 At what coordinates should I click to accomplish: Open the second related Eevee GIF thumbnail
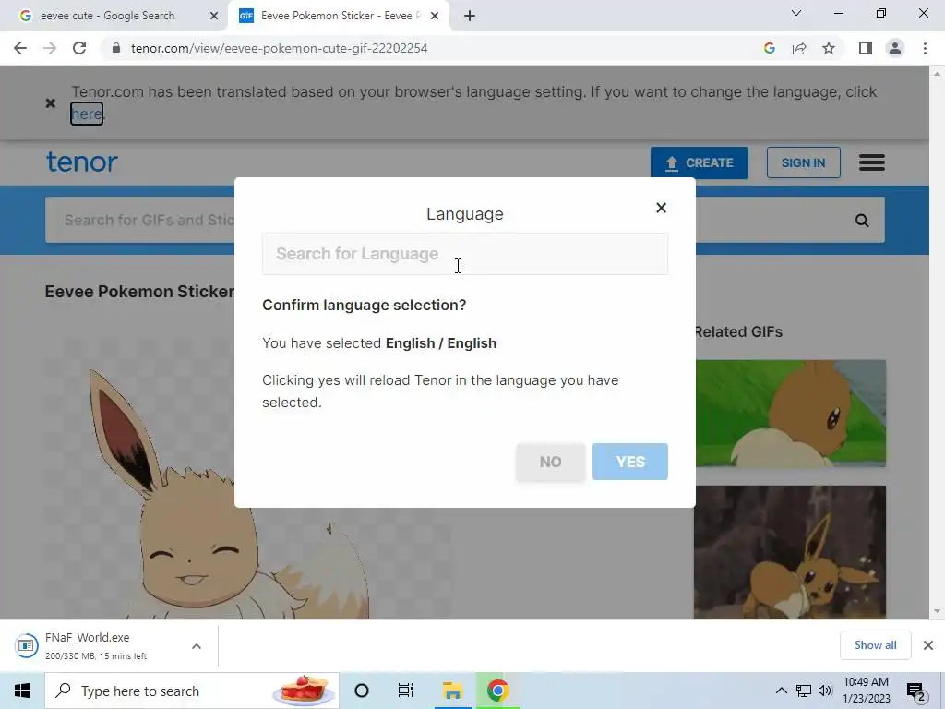[791, 552]
